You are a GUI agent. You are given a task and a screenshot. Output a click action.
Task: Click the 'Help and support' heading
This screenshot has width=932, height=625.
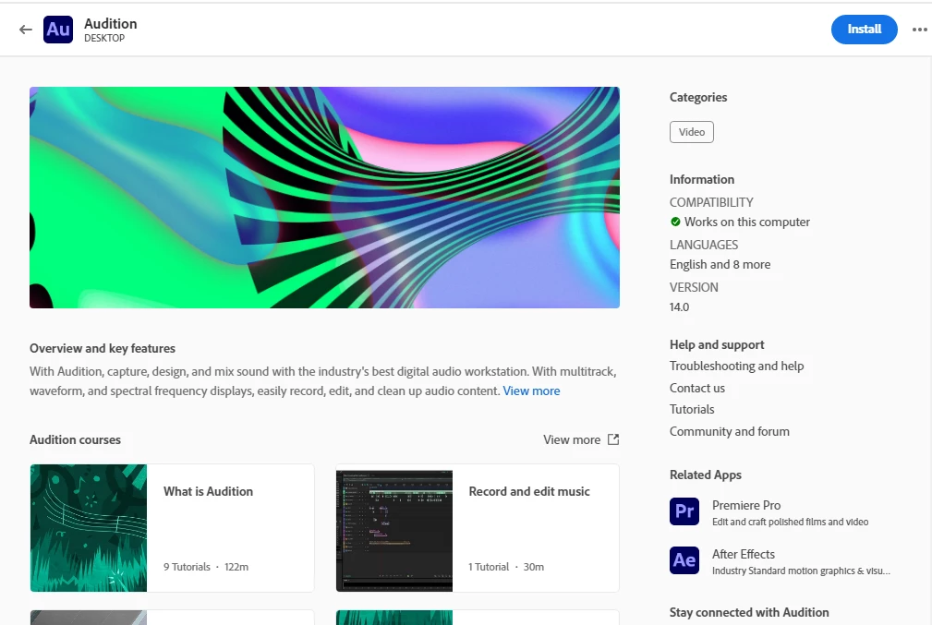717,344
